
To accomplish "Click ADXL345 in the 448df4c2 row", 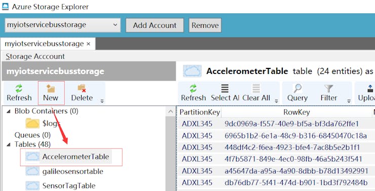I will coord(197,147).
